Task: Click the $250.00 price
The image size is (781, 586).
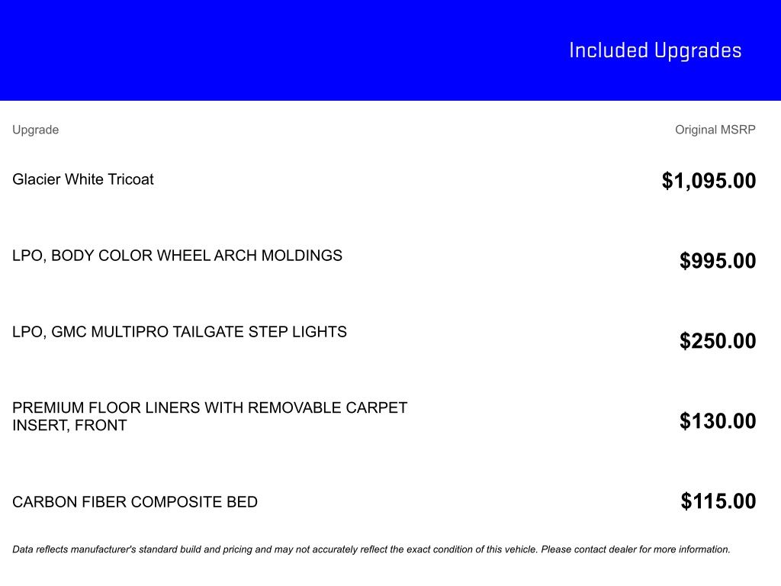Action: point(718,341)
